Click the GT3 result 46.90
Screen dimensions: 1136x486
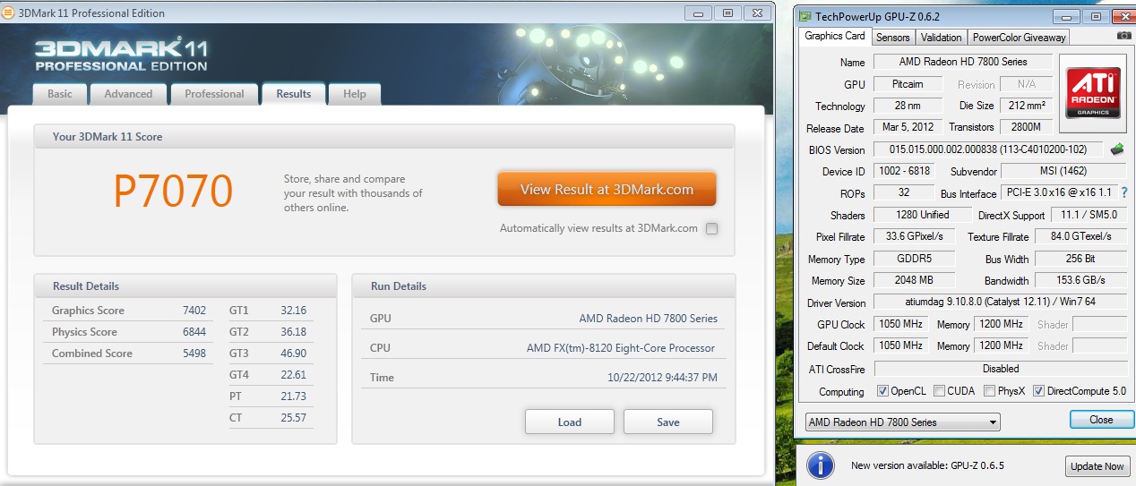(293, 354)
